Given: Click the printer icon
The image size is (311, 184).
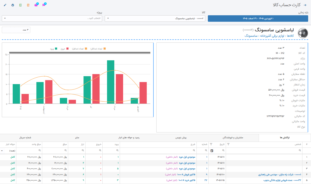Looking at the screenshot, I should coord(13,5).
